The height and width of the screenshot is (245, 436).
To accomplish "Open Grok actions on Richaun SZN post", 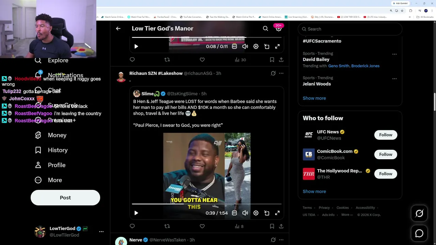I will click(x=273, y=73).
